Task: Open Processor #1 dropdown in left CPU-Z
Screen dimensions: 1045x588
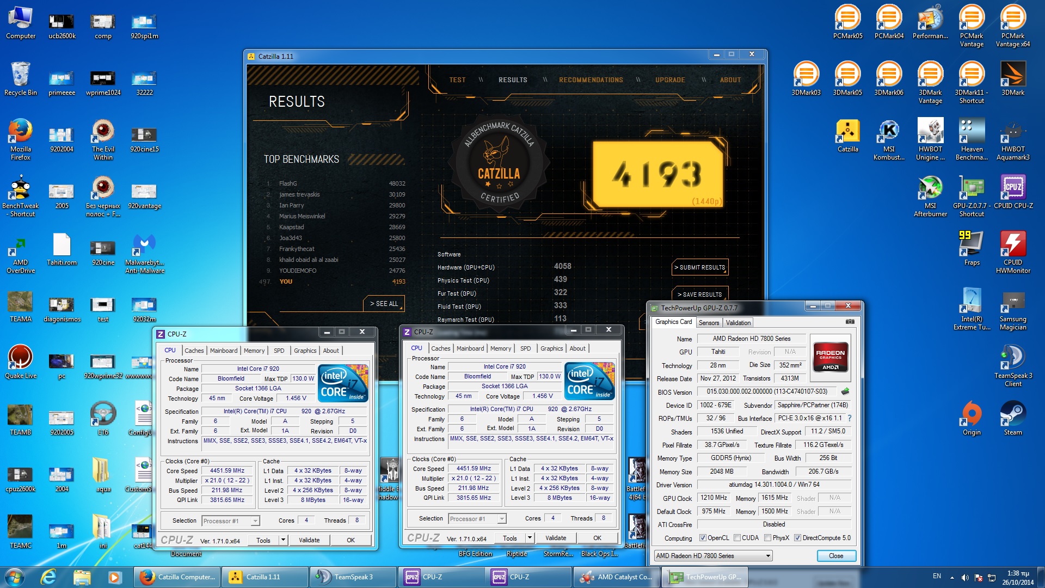Action: 230,521
